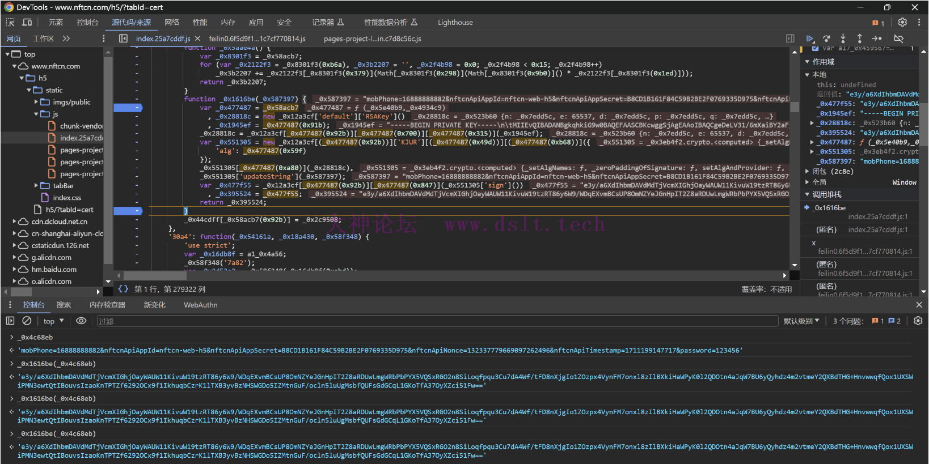929x464 pixels.
Task: Click the Step button in debugger toolbar
Action: pyautogui.click(x=877, y=39)
